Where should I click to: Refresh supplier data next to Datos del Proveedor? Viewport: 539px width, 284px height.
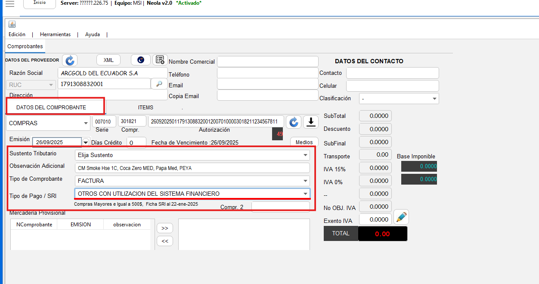pos(69,61)
